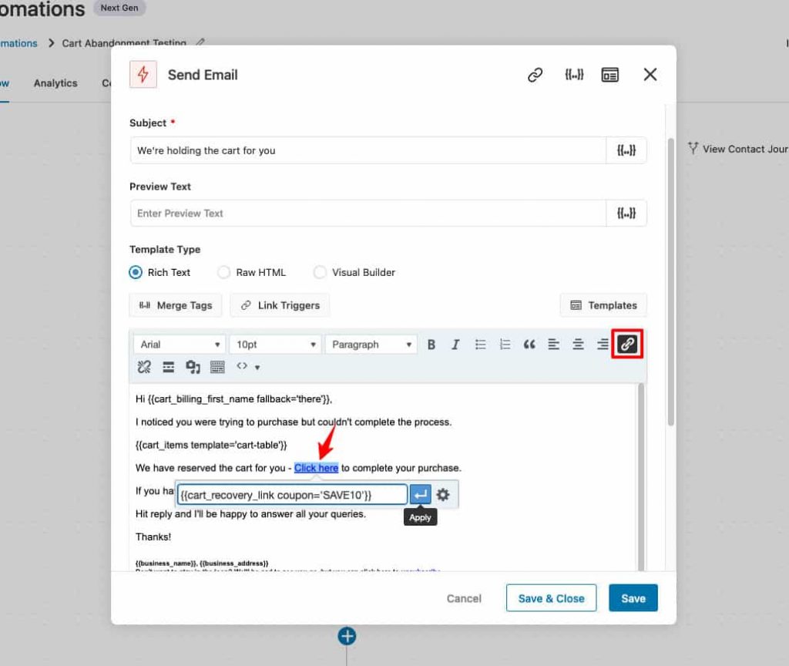This screenshot has width=789, height=666.
Task: Click the 'Hit reply and I'll be happy' line
Action: (250, 514)
